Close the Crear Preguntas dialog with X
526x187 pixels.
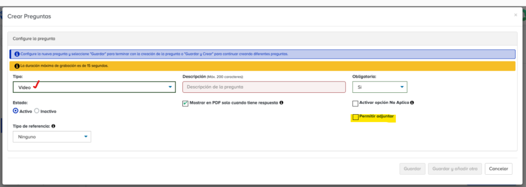click(516, 15)
